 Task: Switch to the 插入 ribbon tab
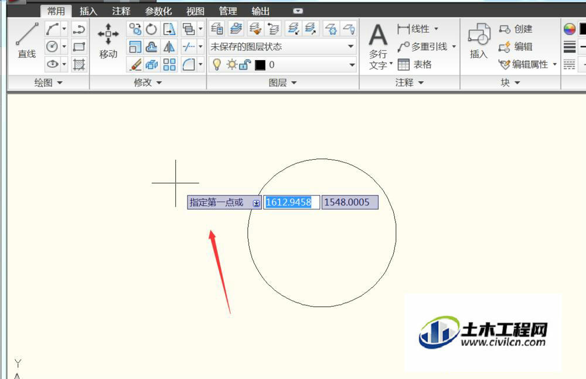tap(88, 11)
